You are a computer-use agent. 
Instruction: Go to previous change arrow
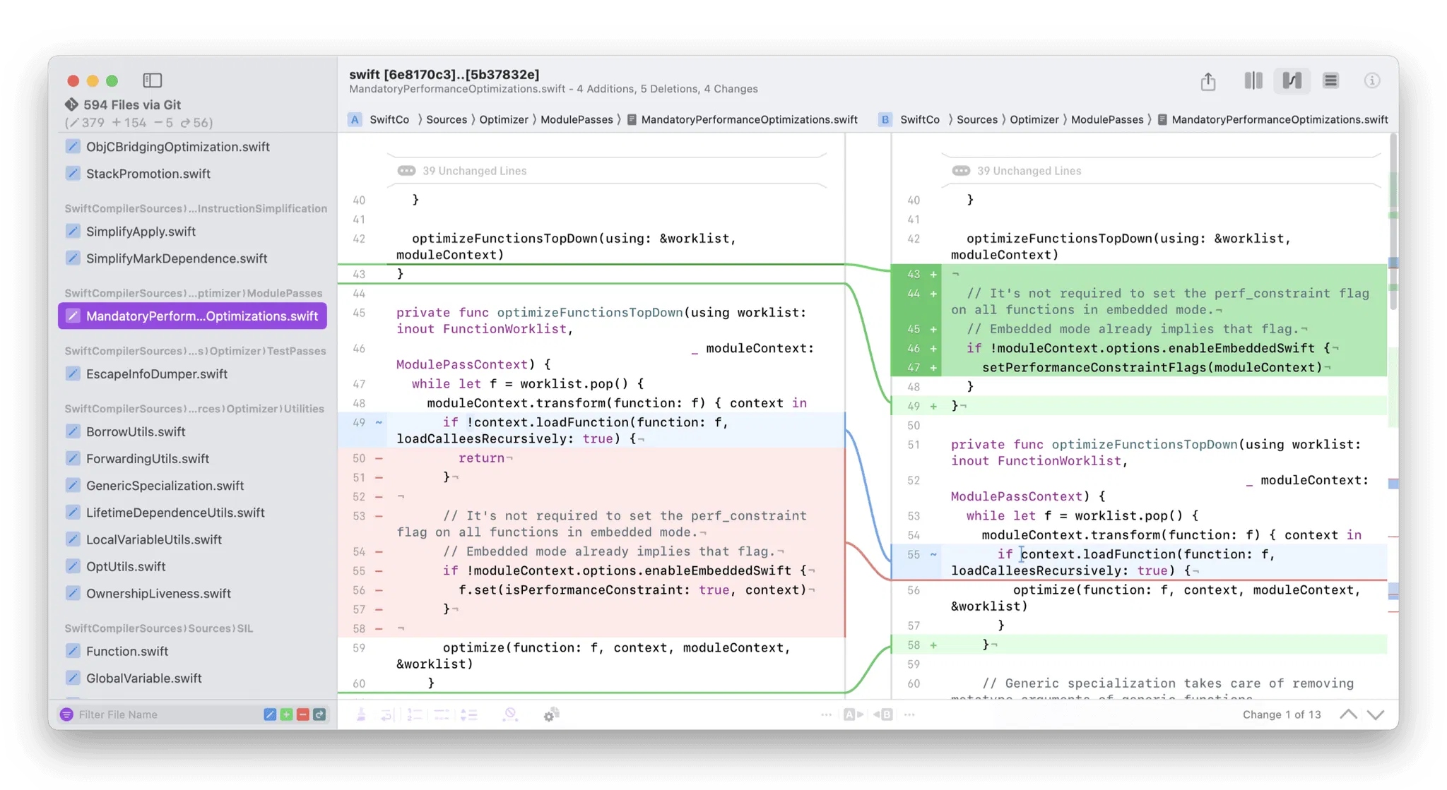pyautogui.click(x=1348, y=714)
